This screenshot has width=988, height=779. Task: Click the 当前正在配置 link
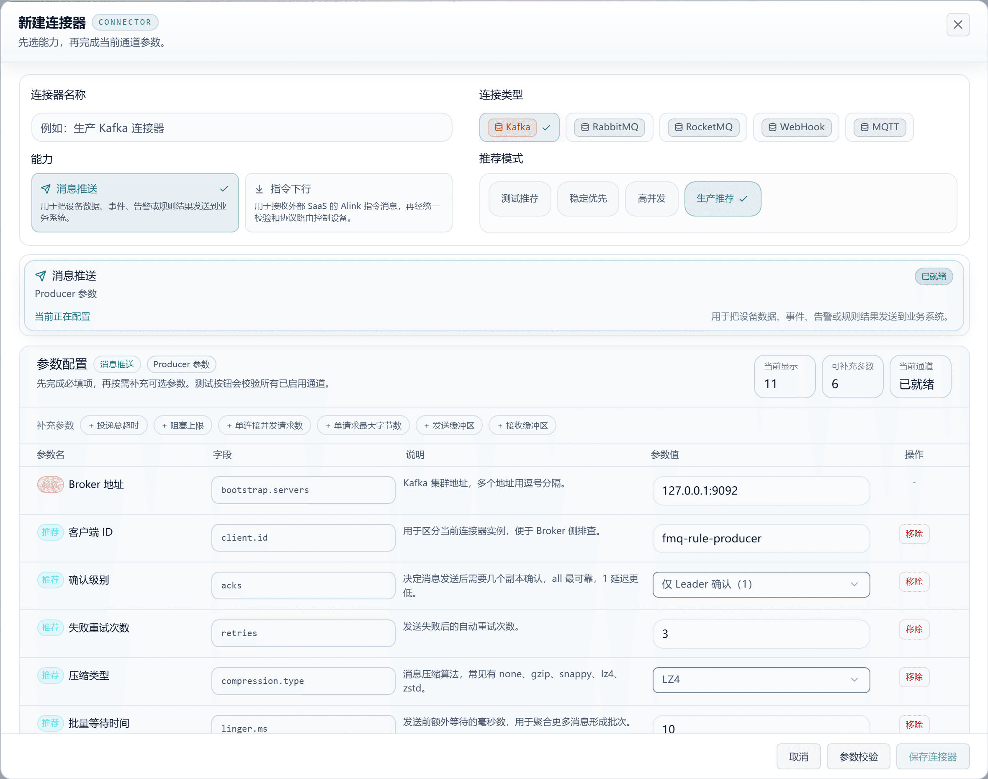62,316
